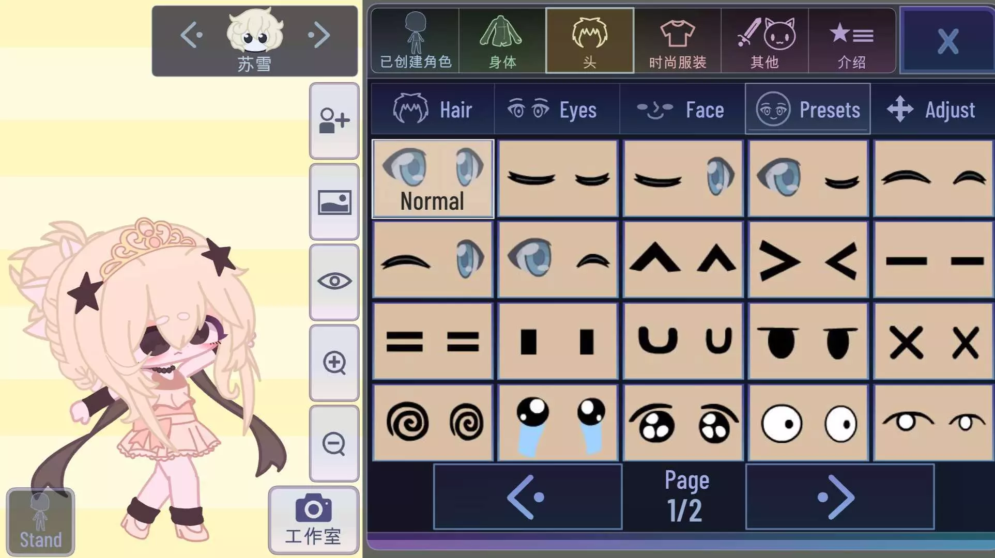Toggle the Stand pose button
The image size is (995, 558).
(x=40, y=522)
